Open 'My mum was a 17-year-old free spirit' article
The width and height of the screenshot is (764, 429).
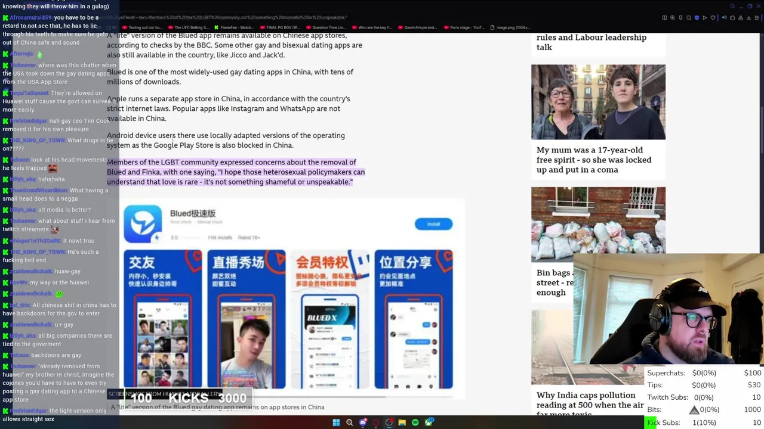click(x=594, y=160)
